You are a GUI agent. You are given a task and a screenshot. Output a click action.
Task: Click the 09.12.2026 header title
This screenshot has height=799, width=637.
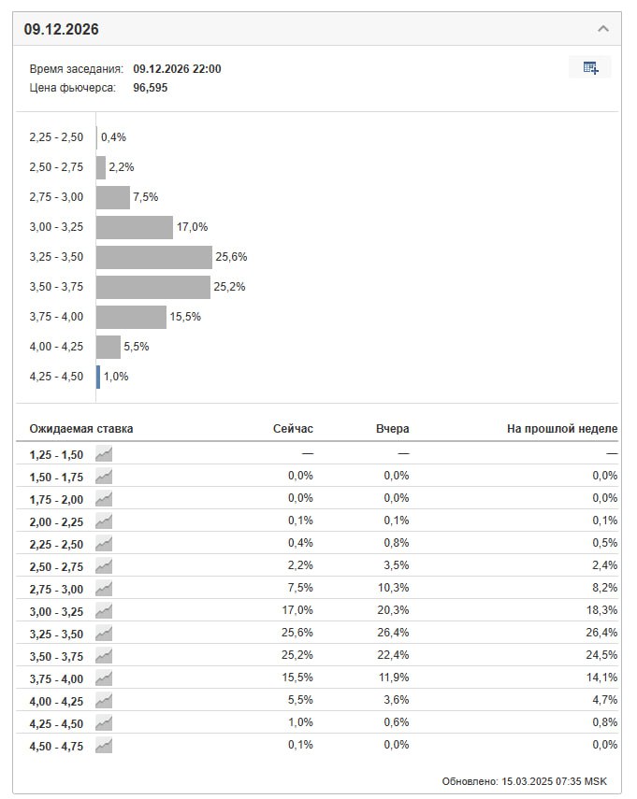click(61, 29)
